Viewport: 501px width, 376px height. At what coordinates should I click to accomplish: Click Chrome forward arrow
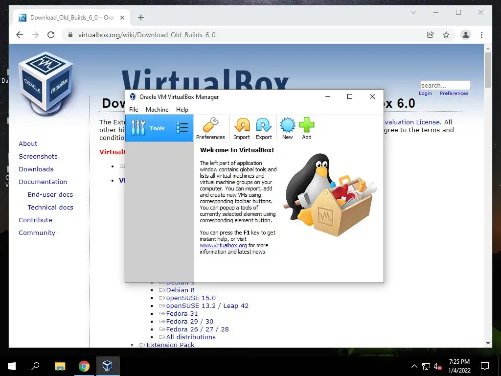35,35
